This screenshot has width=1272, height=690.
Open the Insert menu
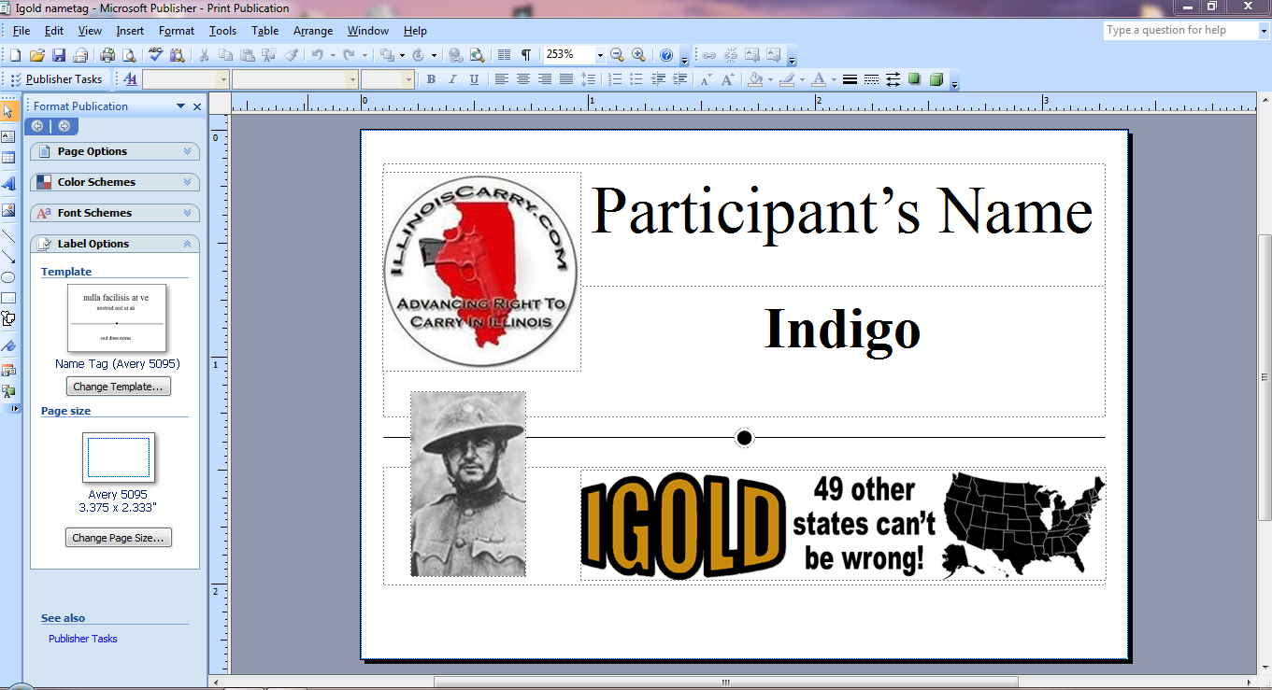coord(130,31)
